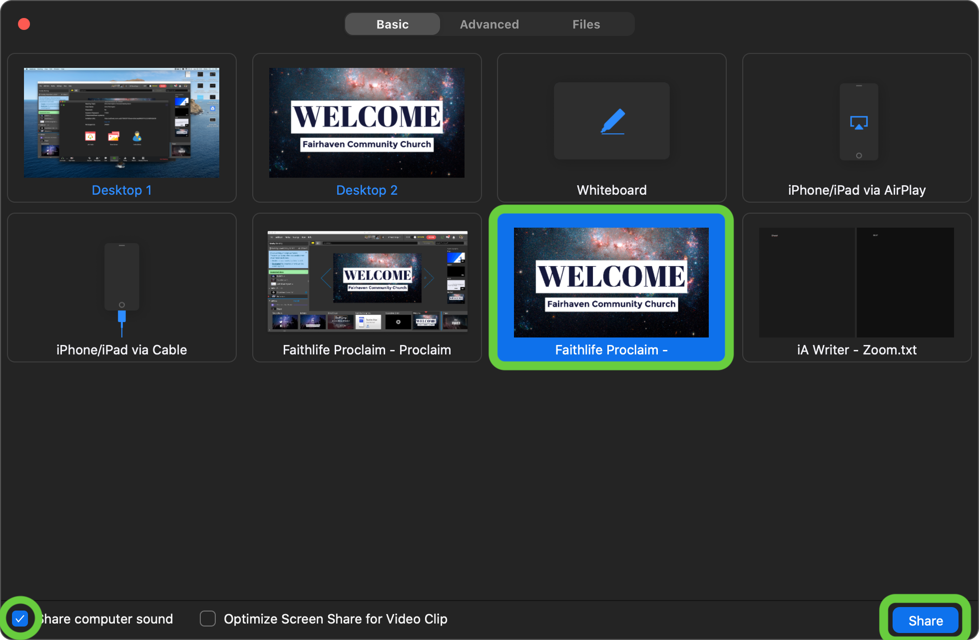979x640 pixels.
Task: Click the Desktop 1 label
Action: tap(121, 190)
